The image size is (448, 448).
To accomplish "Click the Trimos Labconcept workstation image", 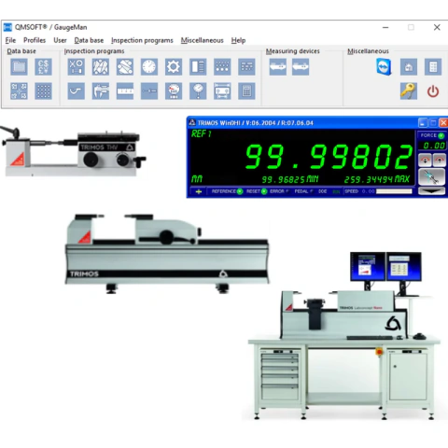I will (x=344, y=336).
